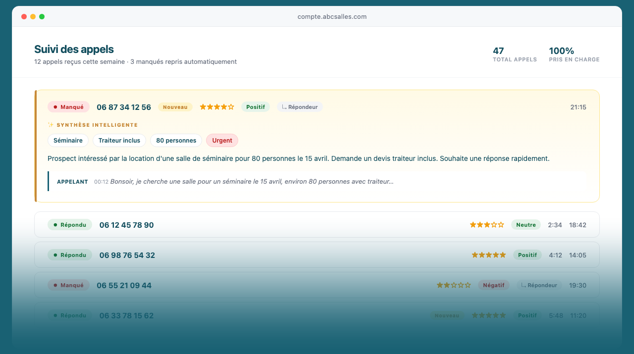
Task: Click the yellow Nouveau badge on first call
Action: pyautogui.click(x=175, y=107)
